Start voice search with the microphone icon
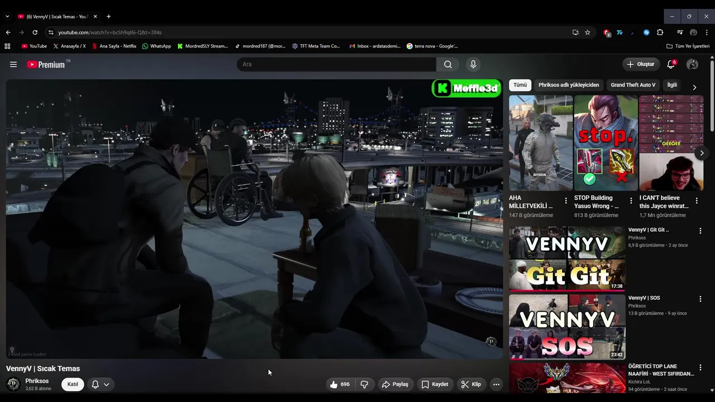Image resolution: width=715 pixels, height=402 pixels. (473, 64)
